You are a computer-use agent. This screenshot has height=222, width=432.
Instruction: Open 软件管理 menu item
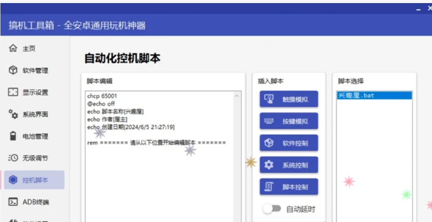[34, 70]
